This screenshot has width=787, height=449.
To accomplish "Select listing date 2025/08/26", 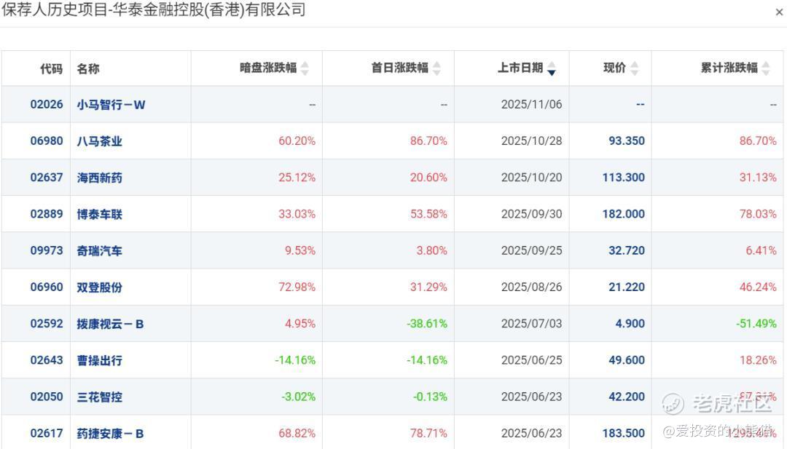I will coord(531,287).
